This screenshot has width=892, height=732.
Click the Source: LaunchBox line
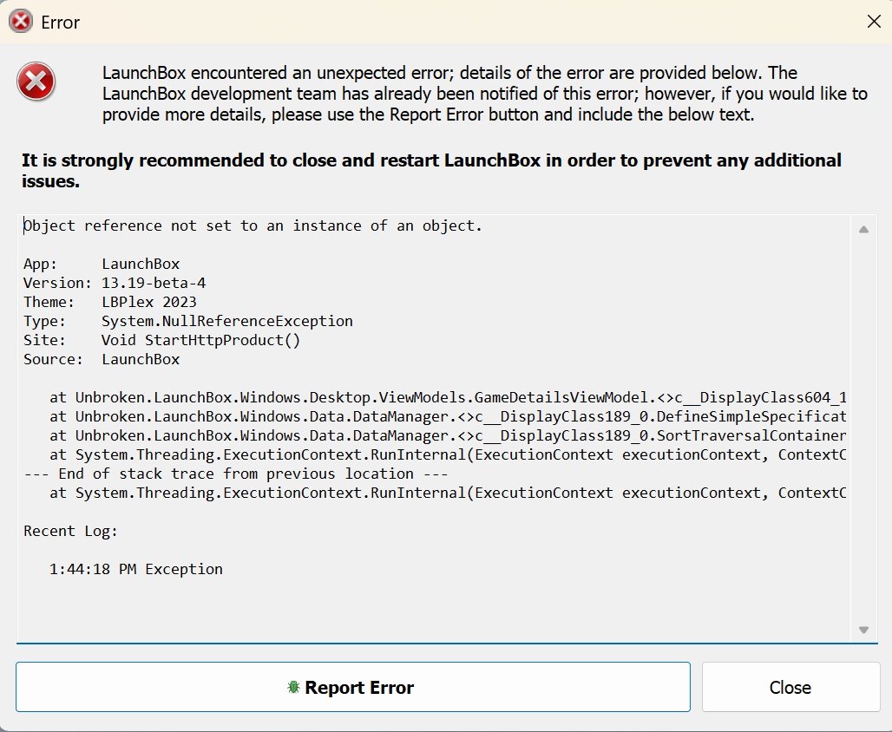click(x=102, y=359)
